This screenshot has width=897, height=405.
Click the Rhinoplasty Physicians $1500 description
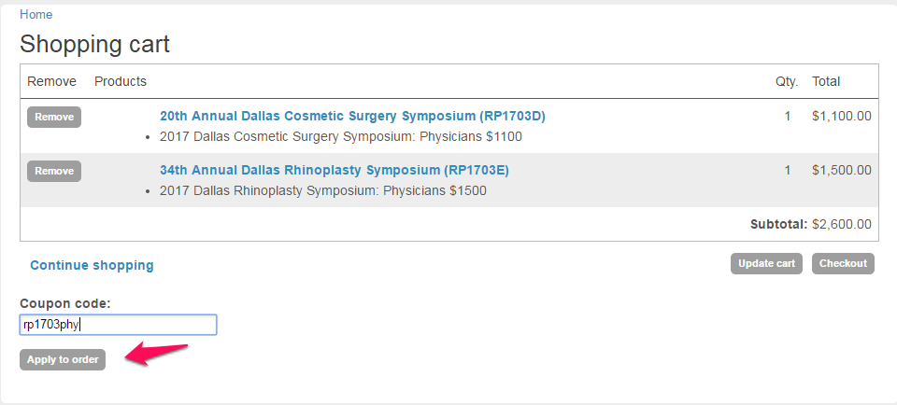coord(322,190)
